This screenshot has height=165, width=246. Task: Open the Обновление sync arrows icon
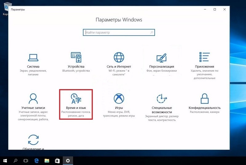33,140
